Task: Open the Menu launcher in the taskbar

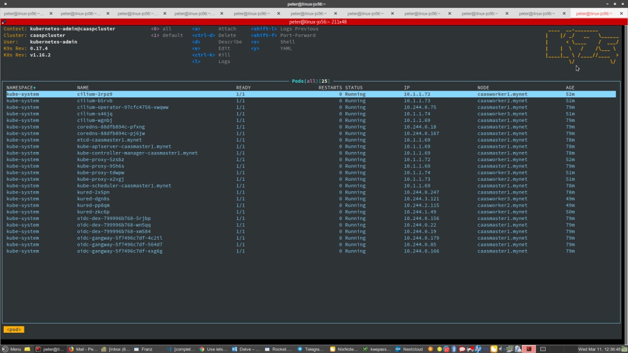Action: coord(12,349)
